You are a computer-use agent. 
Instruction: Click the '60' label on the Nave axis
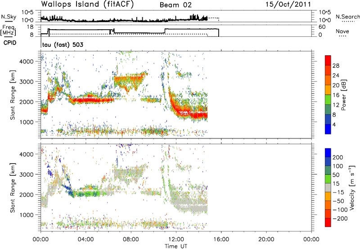click(x=322, y=27)
